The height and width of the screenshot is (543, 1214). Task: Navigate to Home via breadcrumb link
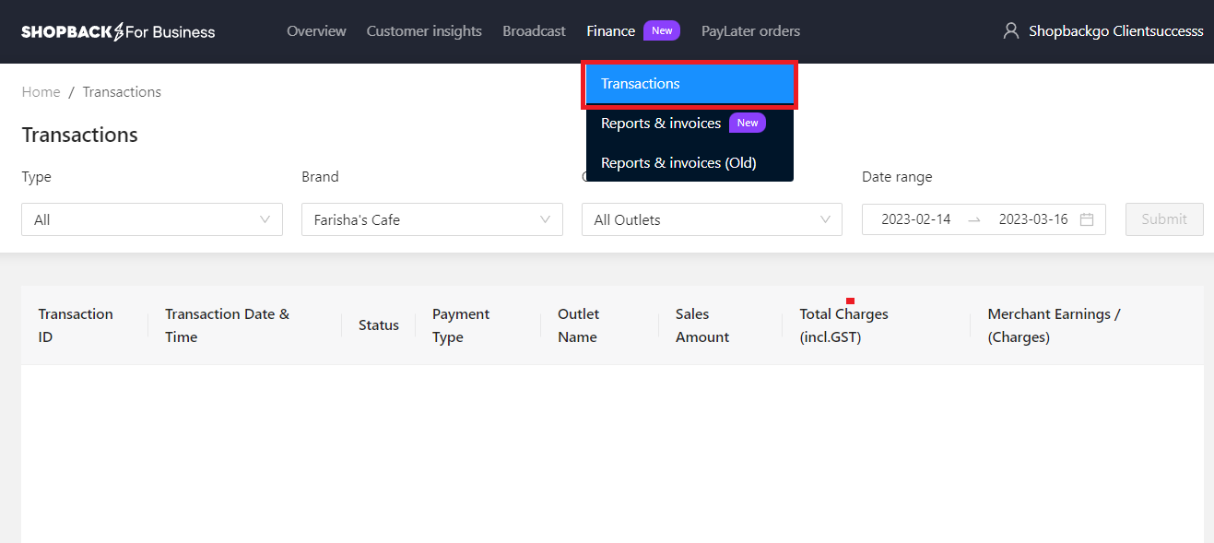[41, 91]
